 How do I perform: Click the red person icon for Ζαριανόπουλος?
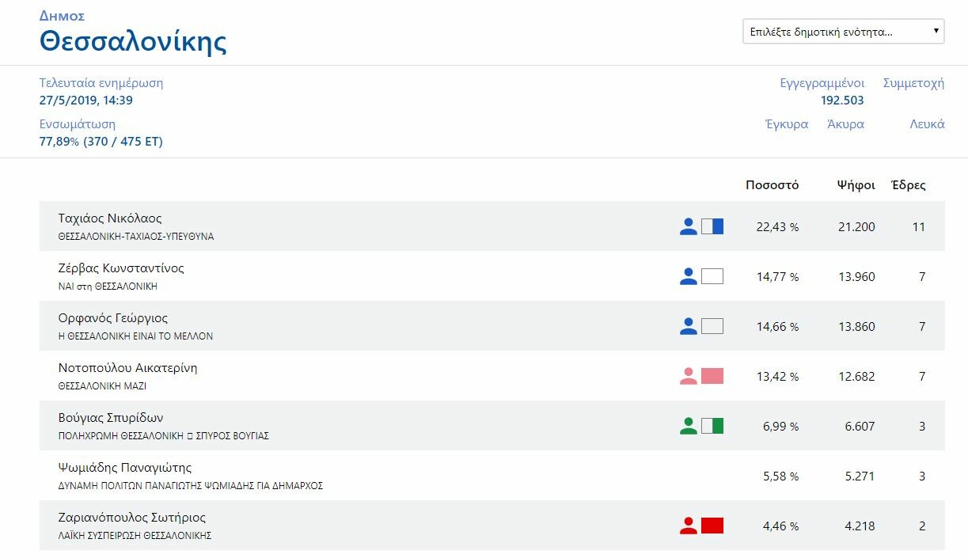pos(689,526)
